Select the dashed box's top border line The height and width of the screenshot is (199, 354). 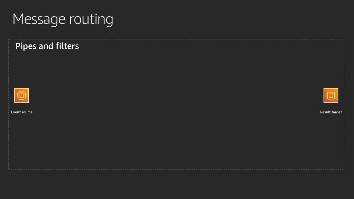176,39
